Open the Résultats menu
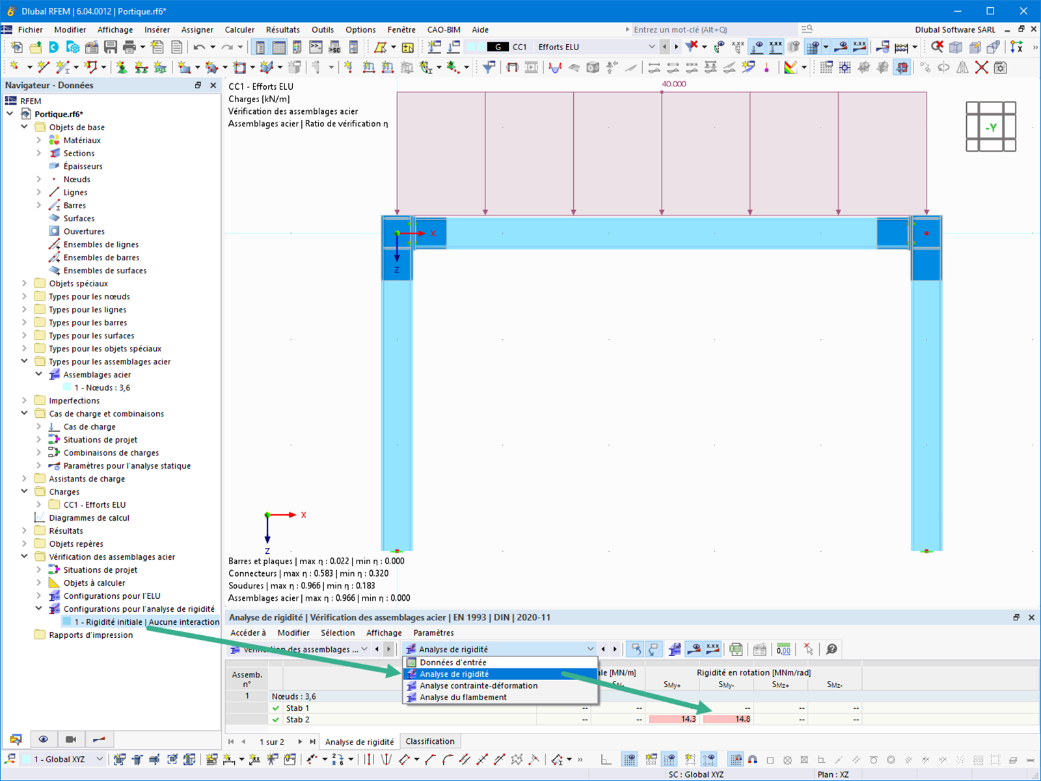 click(x=282, y=29)
